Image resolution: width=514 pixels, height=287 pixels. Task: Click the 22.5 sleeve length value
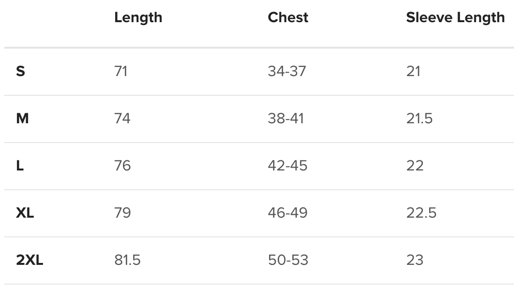point(421,213)
